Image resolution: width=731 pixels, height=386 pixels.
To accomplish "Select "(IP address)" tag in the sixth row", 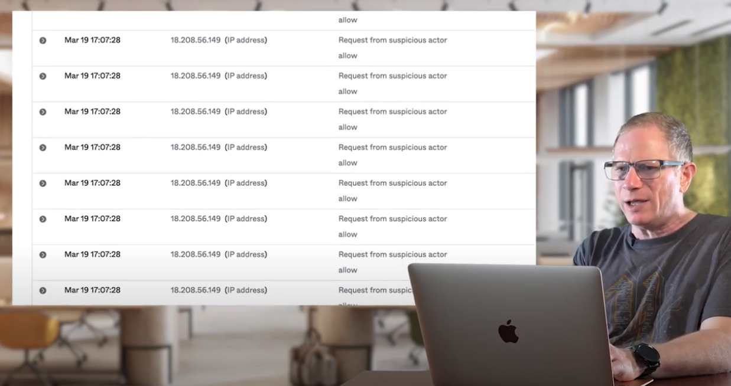I will tap(246, 218).
